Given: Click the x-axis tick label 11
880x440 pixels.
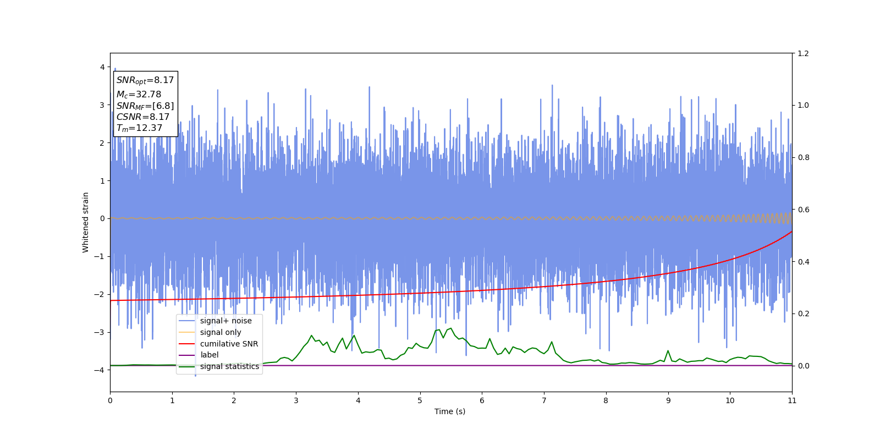Looking at the screenshot, I should [792, 401].
